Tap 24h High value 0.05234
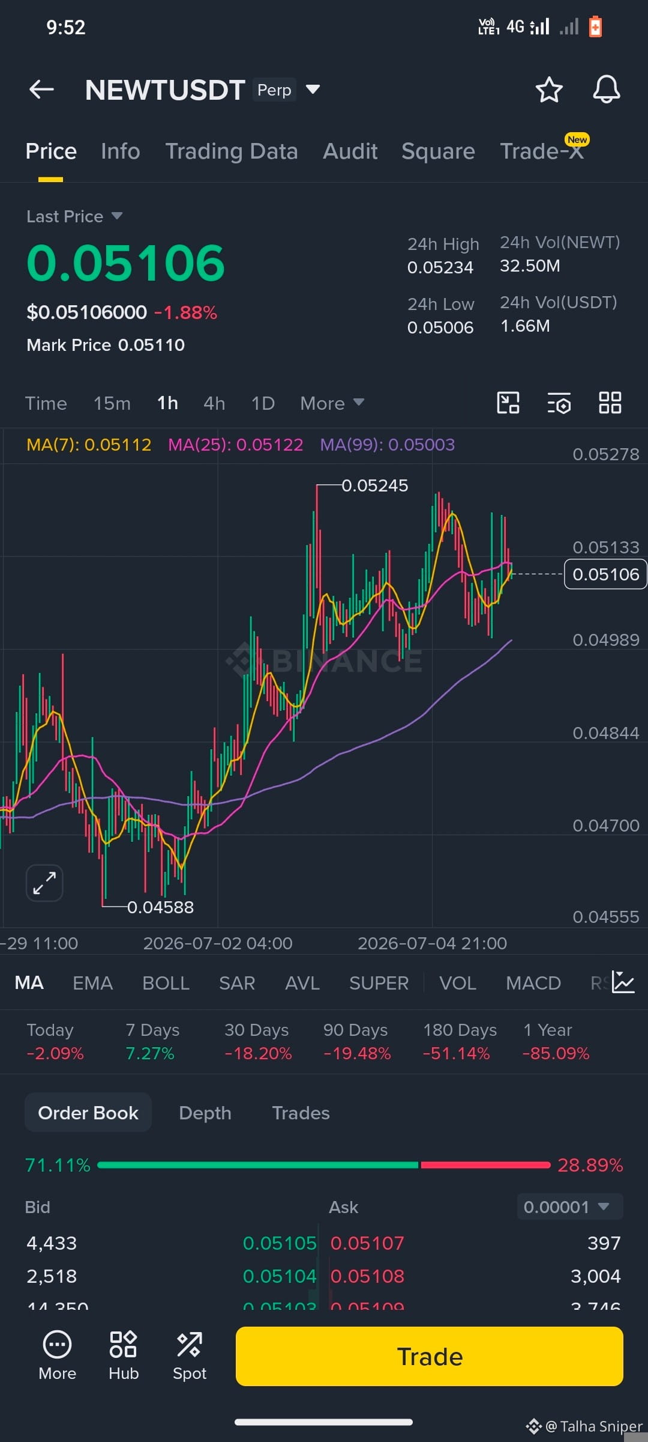648x1442 pixels. pos(440,267)
